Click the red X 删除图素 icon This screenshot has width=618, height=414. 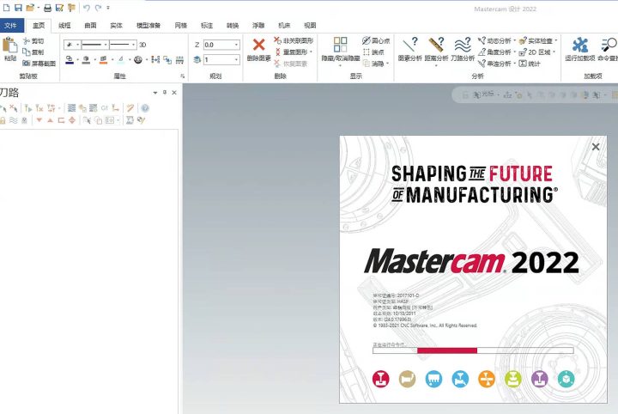[258, 45]
